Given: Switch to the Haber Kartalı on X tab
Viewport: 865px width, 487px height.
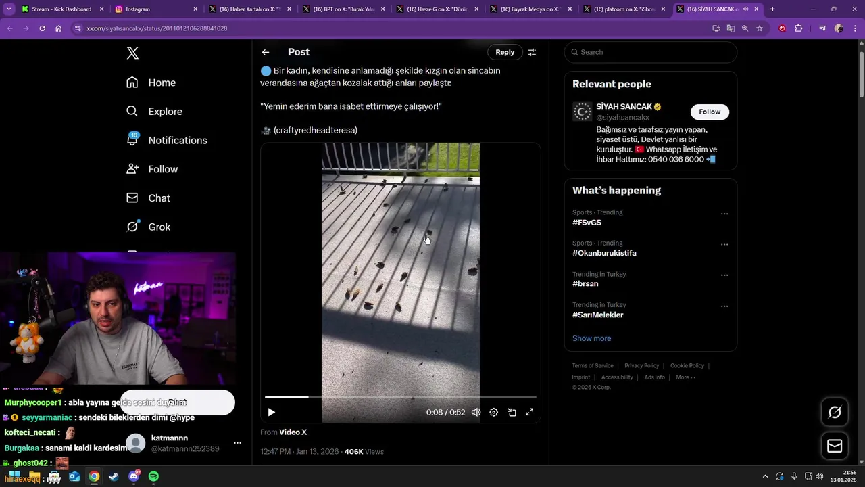Looking at the screenshot, I should tap(249, 9).
